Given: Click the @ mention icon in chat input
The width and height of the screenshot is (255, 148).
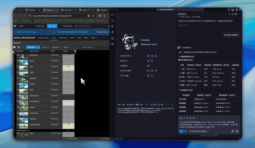Looking at the screenshot, I should [x=181, y=118].
